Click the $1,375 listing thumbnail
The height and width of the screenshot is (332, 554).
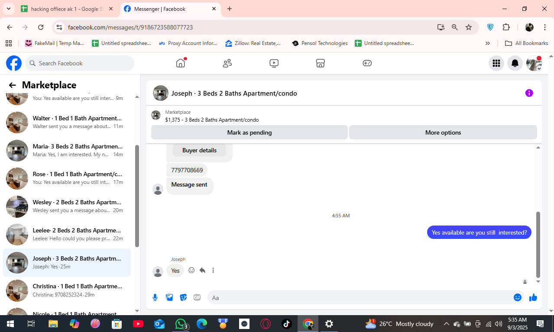pos(156,115)
